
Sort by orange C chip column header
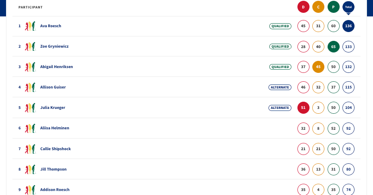coord(318,7)
